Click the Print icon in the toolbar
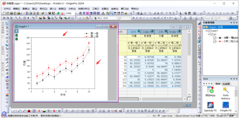 (x=80, y=13)
